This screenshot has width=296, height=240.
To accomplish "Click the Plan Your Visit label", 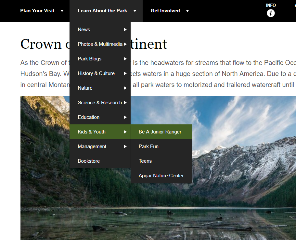I will (37, 11).
